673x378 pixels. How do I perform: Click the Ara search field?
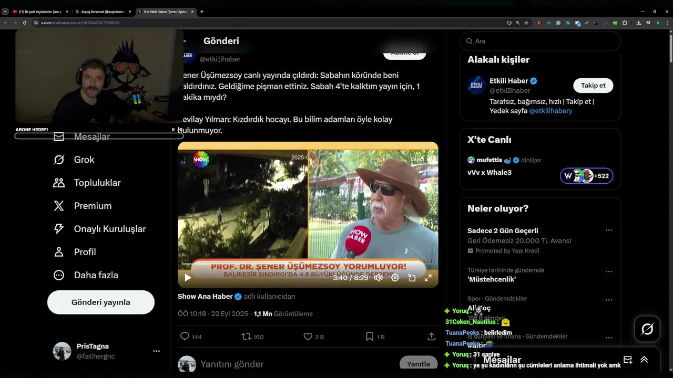tap(541, 41)
